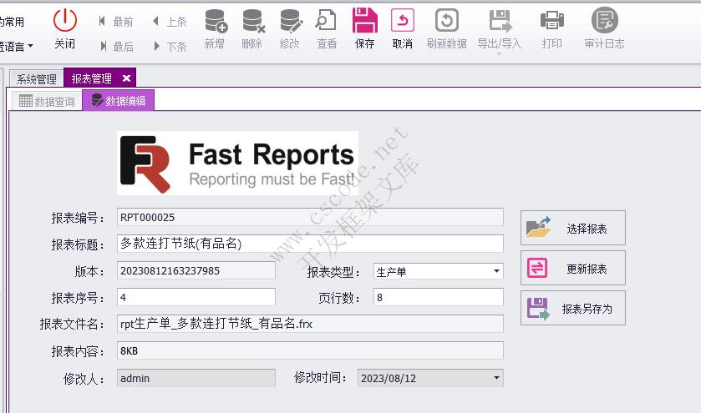The image size is (701, 413).
Task: Click the Print (打印) printer icon
Action: [551, 21]
